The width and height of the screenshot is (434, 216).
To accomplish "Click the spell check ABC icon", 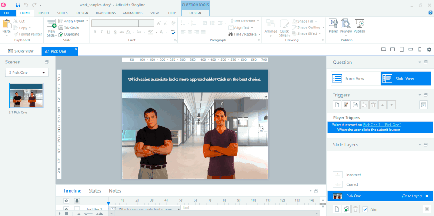I will click(173, 32).
